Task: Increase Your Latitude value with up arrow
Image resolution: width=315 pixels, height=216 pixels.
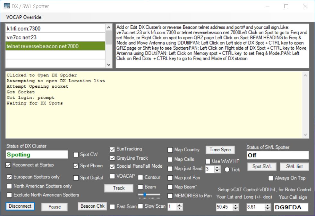Action: click(236, 205)
